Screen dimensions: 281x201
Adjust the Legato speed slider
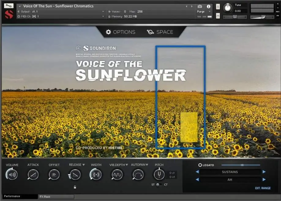click(x=241, y=165)
